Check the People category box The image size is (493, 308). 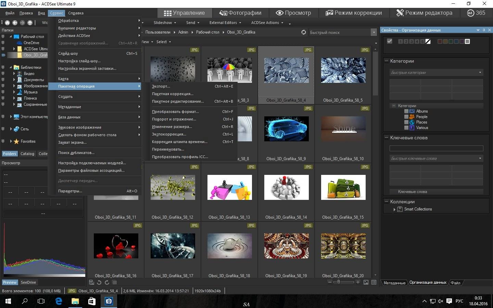406,117
